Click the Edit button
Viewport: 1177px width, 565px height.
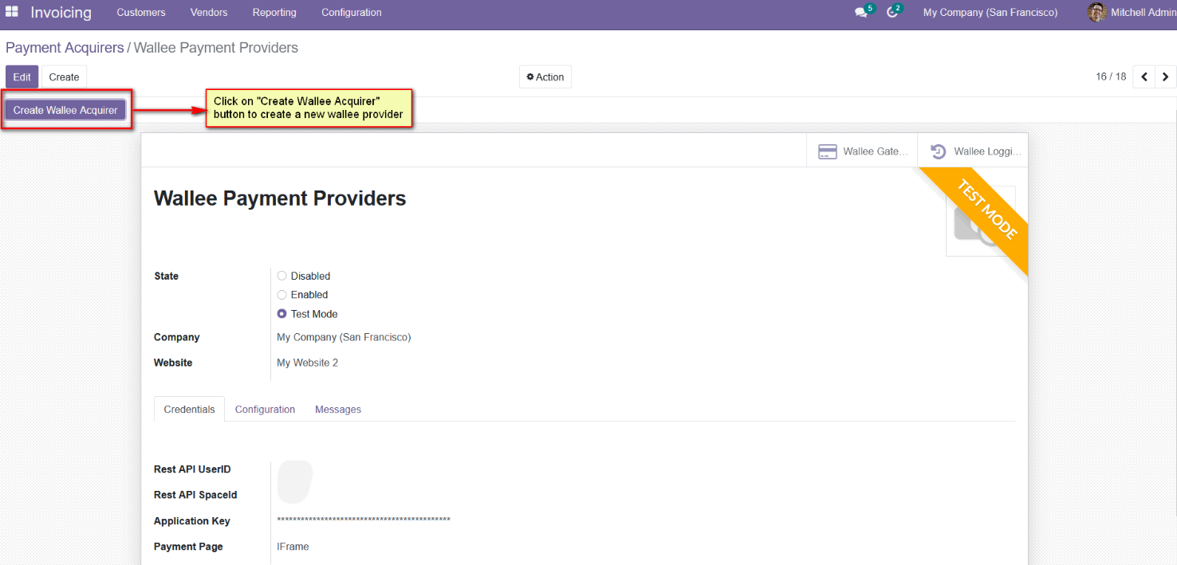[x=22, y=77]
